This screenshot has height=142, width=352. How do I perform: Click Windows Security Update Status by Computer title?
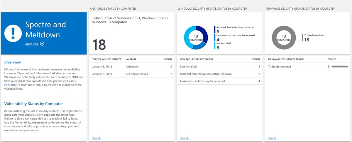pos(212,9)
